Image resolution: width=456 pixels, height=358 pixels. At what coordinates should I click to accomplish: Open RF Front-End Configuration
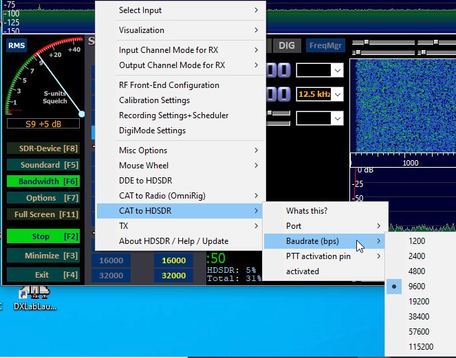180,85
